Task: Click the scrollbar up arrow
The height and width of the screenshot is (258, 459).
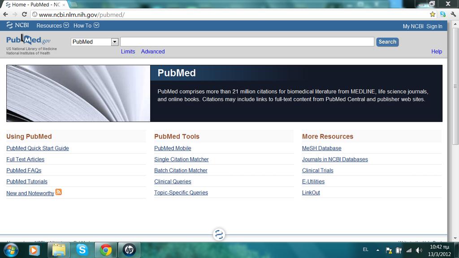Action: (455, 24)
